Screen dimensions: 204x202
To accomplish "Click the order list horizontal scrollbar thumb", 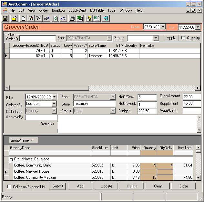I will pos(49,88).
